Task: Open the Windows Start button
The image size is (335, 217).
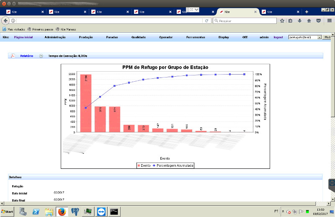Action: (x=7, y=212)
